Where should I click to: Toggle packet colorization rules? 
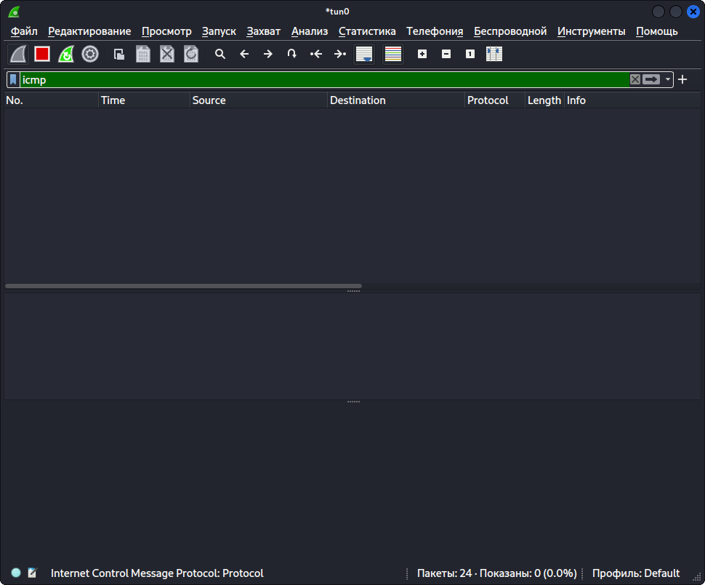tap(393, 54)
